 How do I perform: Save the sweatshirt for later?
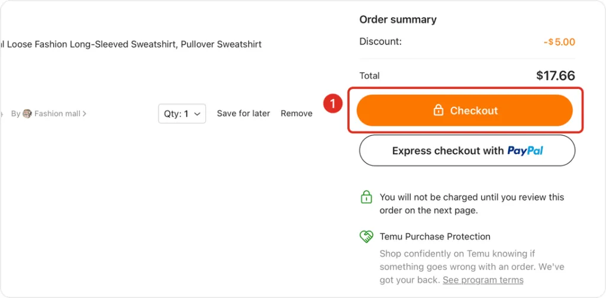tap(243, 114)
